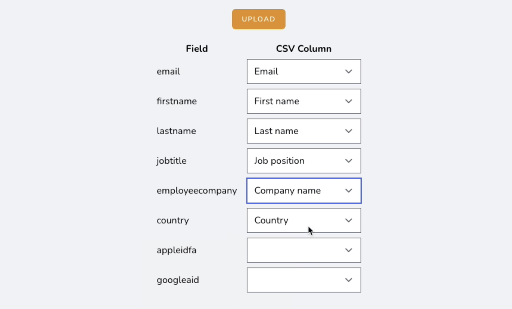Click the chevron in the googleaid dropdown
Screen dimensions: 512x309
pyautogui.click(x=348, y=280)
